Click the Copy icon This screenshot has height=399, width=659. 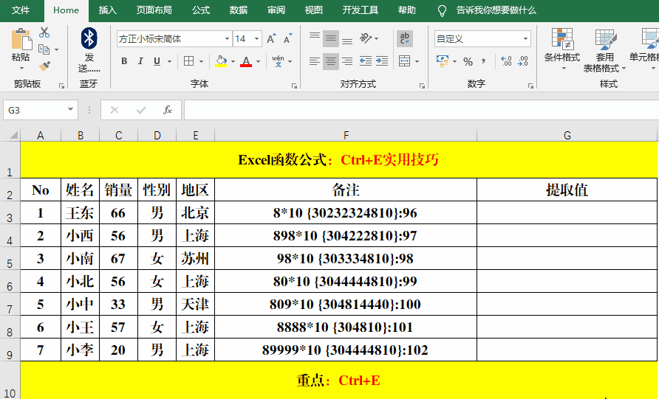pos(44,49)
